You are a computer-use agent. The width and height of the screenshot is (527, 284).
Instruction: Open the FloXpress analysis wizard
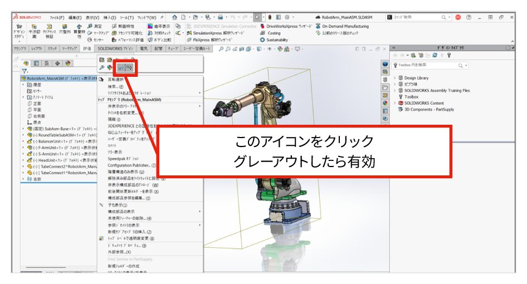tap(189, 40)
